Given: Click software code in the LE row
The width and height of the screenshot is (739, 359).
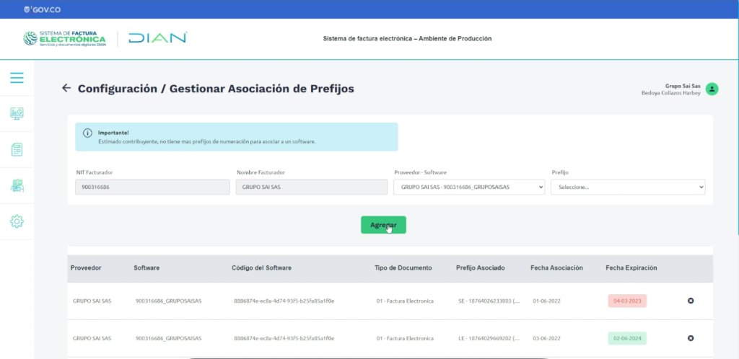Looking at the screenshot, I should [x=284, y=338].
